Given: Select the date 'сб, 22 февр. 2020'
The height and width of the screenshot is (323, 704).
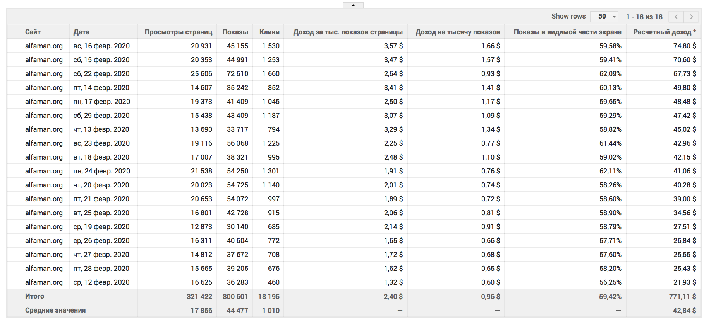Looking at the screenshot, I should click(101, 74).
